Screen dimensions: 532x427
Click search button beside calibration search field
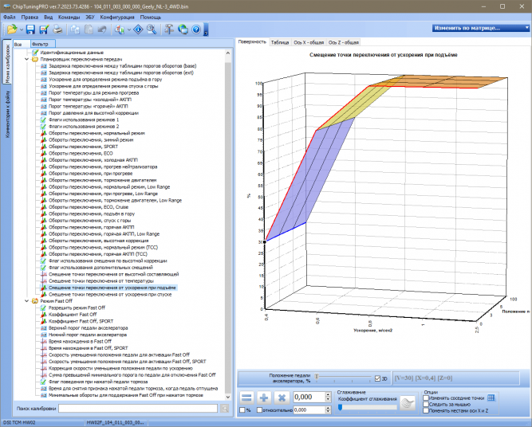[x=225, y=409]
